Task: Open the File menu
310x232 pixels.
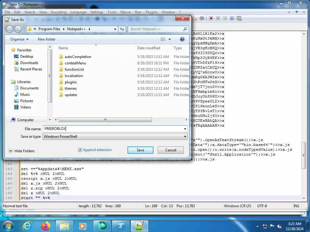Action: pos(7,12)
